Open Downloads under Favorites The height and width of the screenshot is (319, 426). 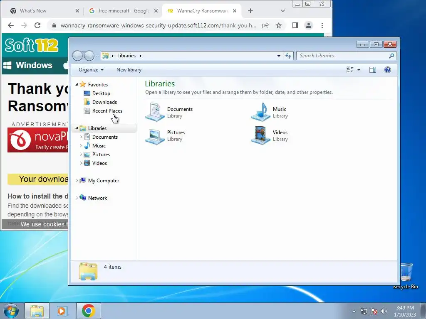[104, 102]
